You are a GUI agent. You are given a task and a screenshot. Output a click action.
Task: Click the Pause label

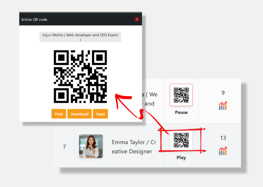pos(181,112)
